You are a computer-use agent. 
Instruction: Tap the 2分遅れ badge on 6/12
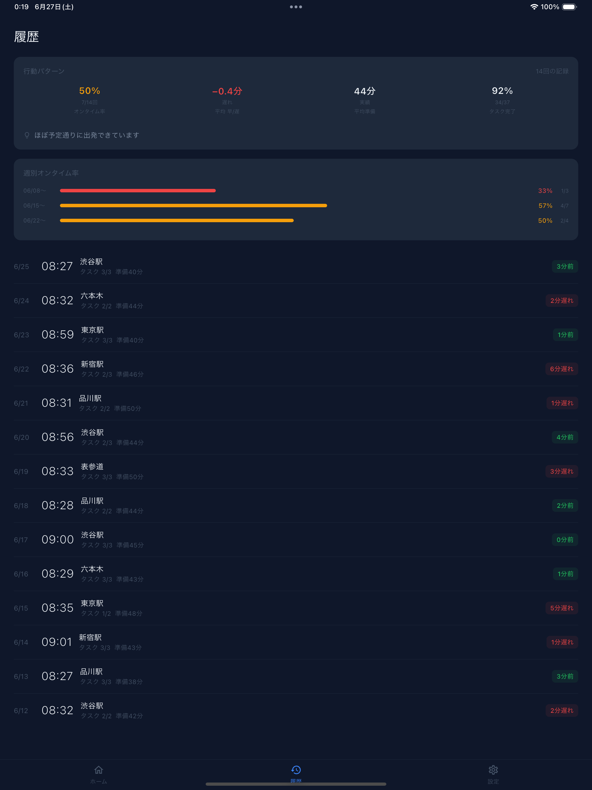click(x=562, y=710)
